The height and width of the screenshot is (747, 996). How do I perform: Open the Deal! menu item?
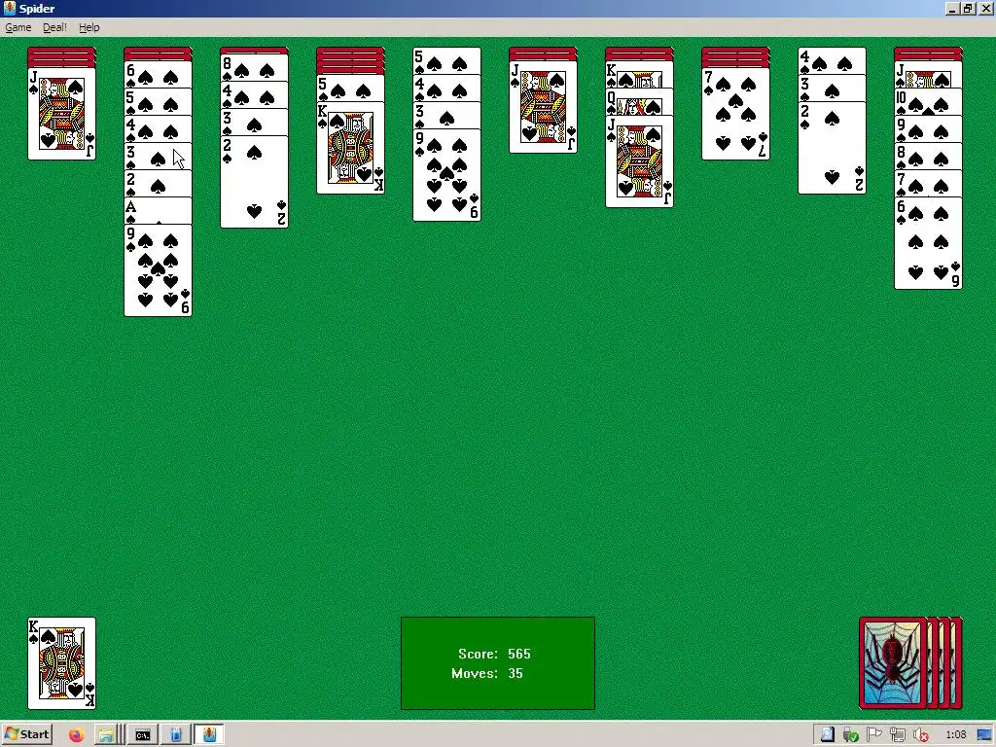coord(54,27)
